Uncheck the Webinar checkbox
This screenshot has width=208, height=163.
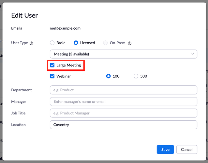(x=52, y=76)
